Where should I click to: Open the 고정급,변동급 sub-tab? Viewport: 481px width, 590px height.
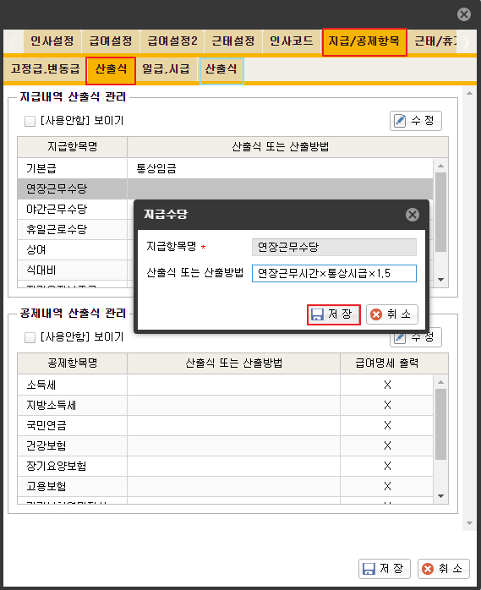click(45, 69)
